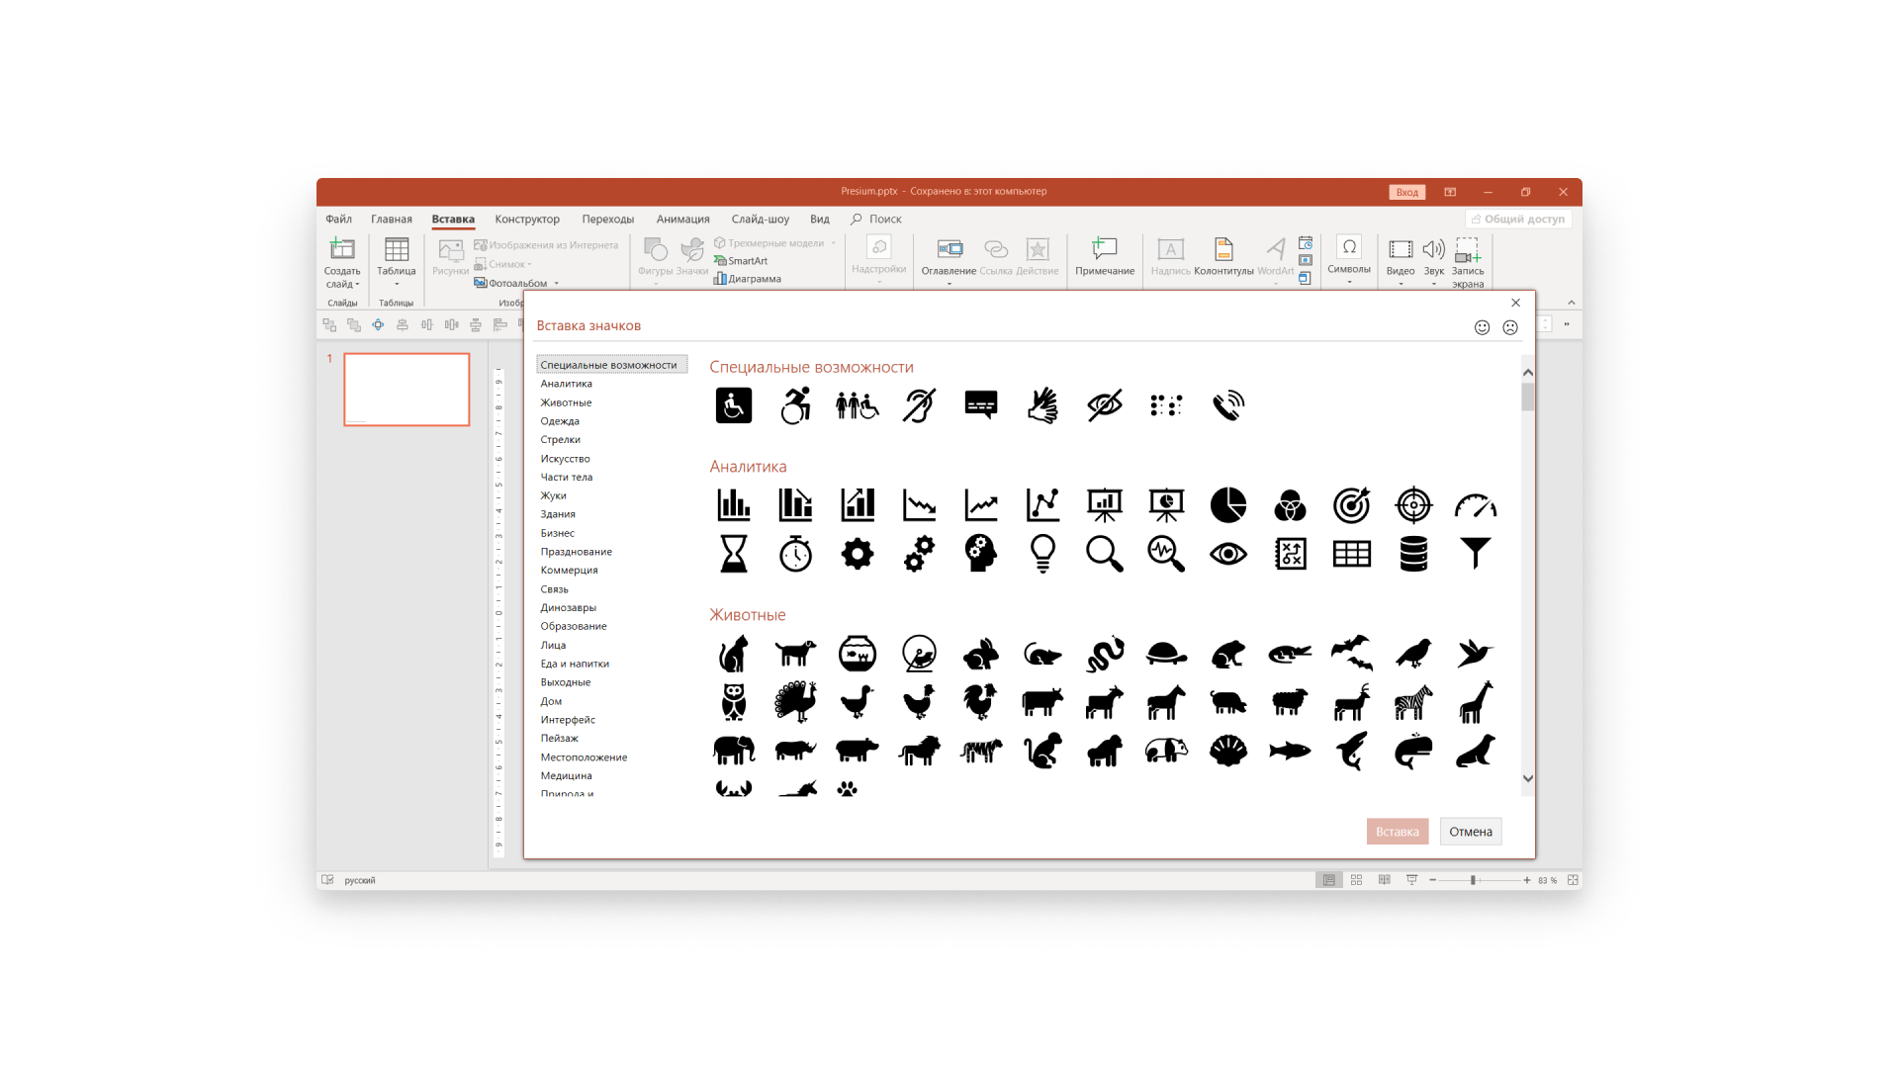Open the Конструктор ribbon tab

[x=526, y=220]
